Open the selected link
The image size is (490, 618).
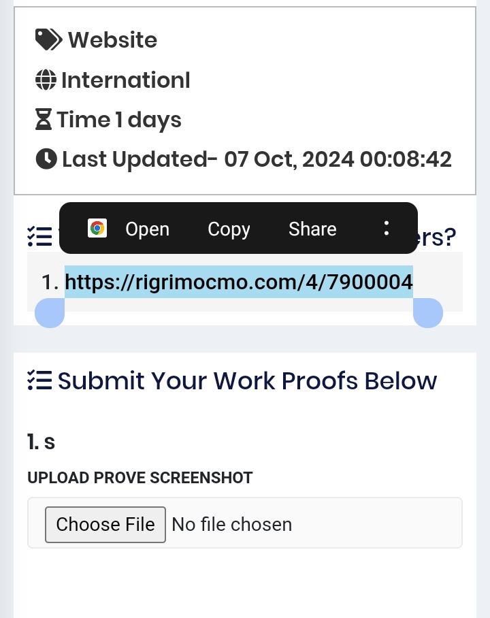[x=147, y=229]
